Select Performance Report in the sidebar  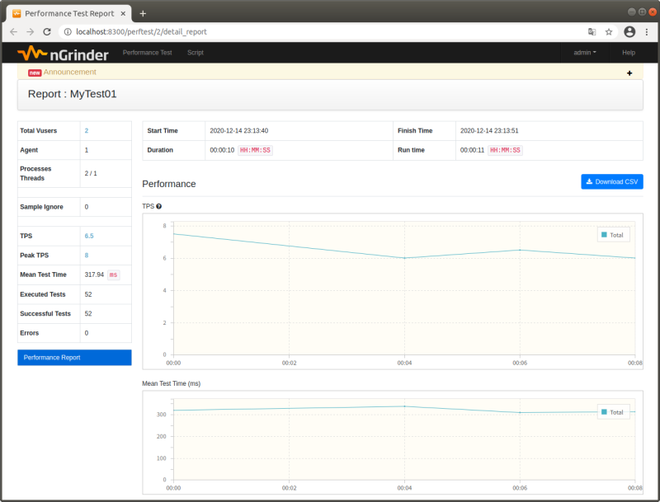point(74,358)
